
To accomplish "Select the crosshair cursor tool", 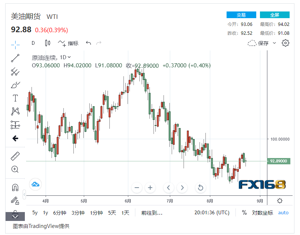I will pos(15,45).
